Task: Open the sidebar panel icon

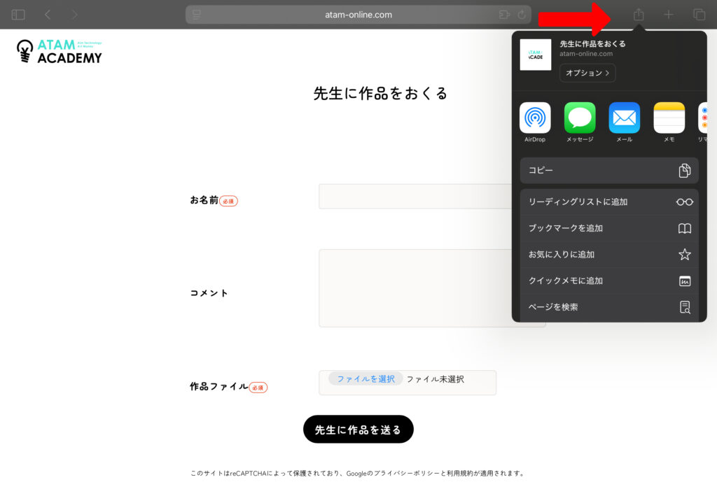Action: coord(18,15)
